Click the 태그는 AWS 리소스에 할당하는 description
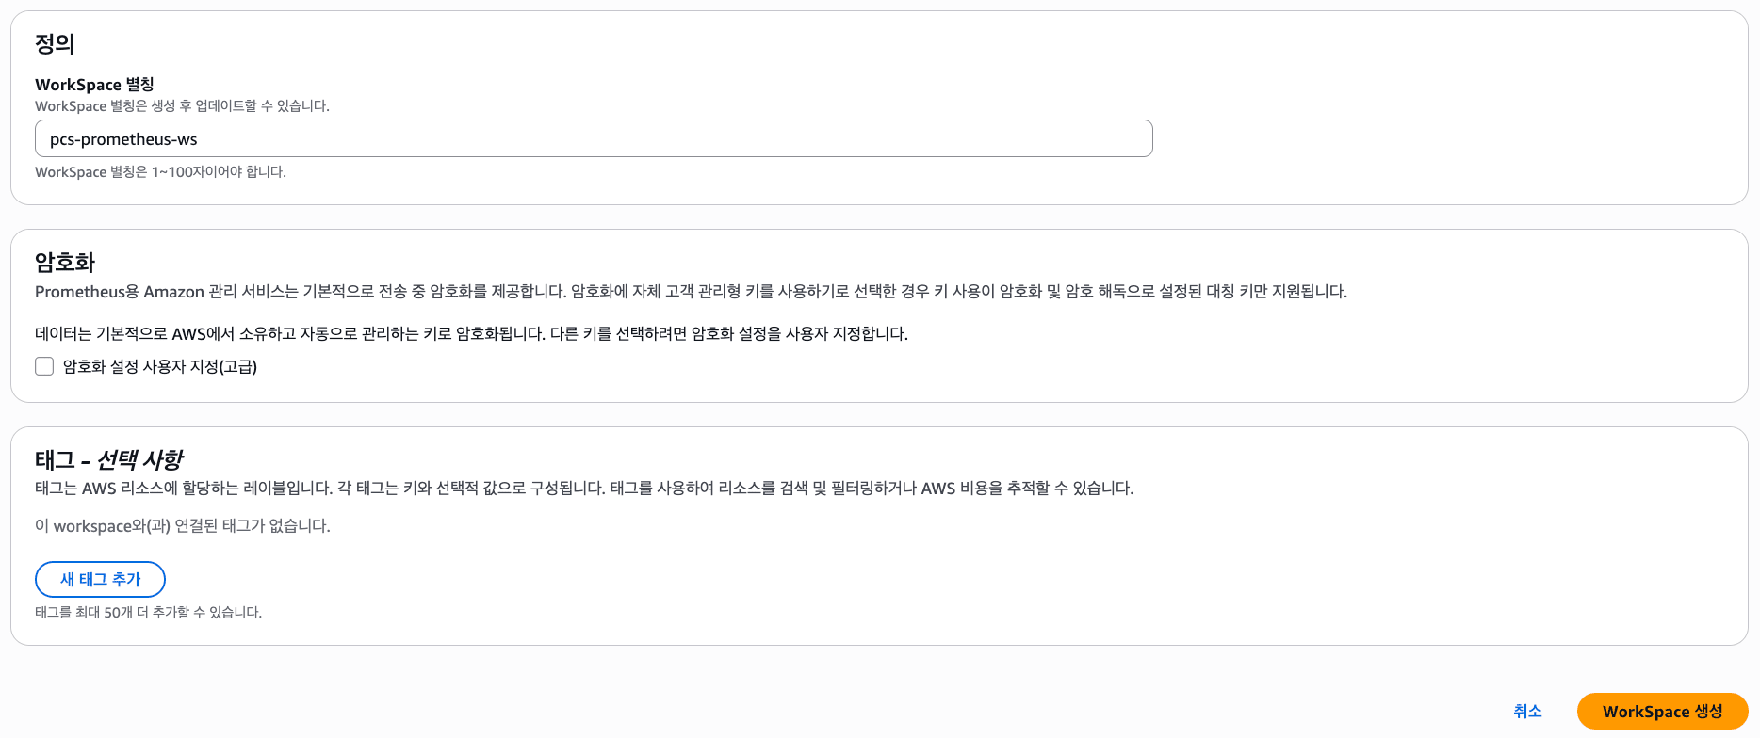1760x738 pixels. pyautogui.click(x=584, y=488)
